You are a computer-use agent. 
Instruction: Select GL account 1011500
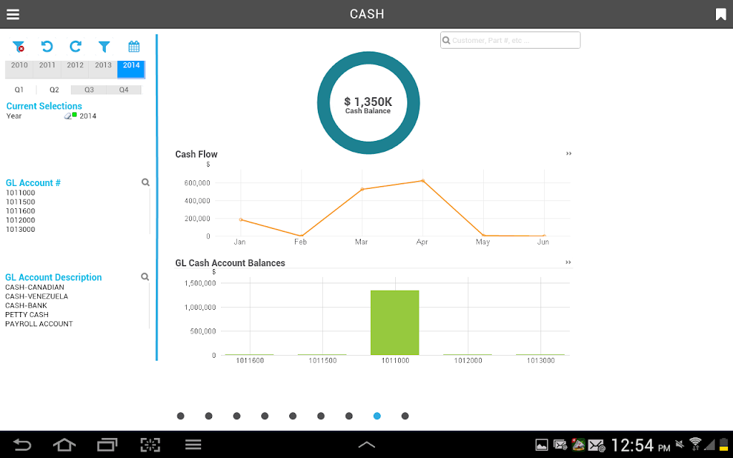20,202
